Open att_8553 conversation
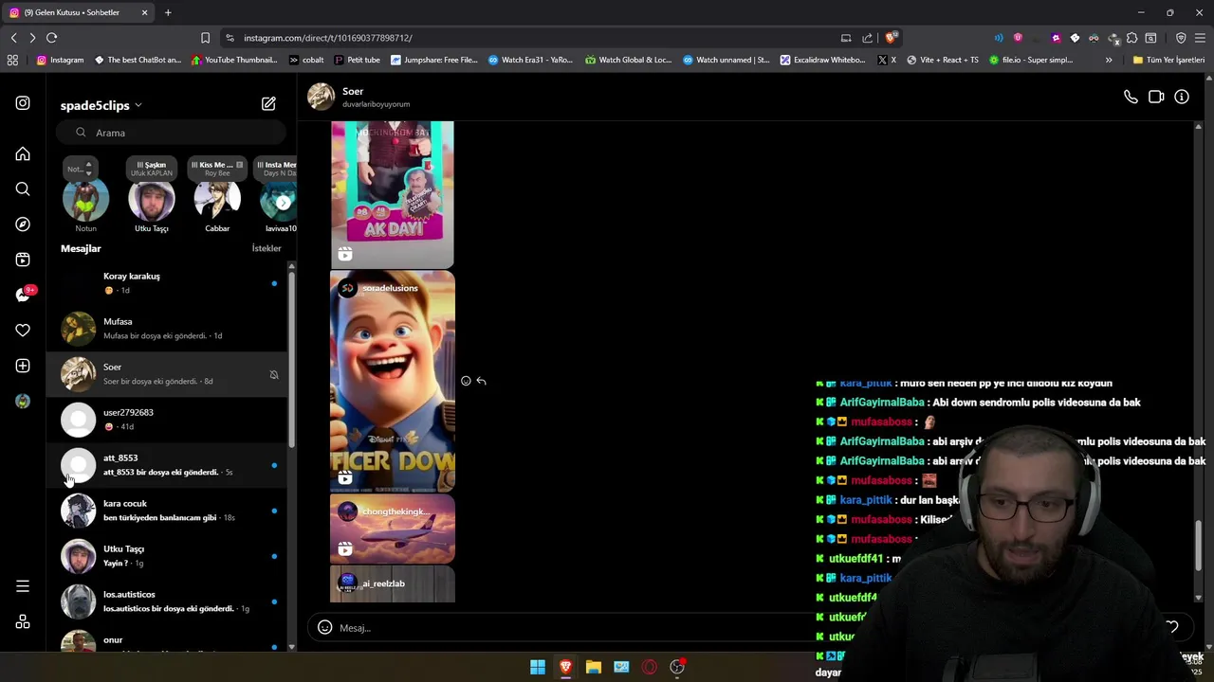 click(x=167, y=465)
